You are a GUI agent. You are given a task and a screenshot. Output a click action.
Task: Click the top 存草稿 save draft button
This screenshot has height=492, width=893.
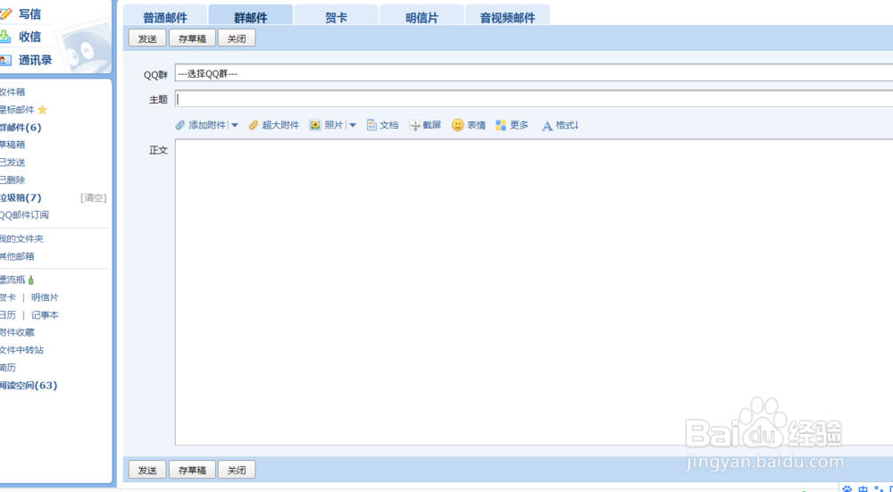pyautogui.click(x=192, y=38)
